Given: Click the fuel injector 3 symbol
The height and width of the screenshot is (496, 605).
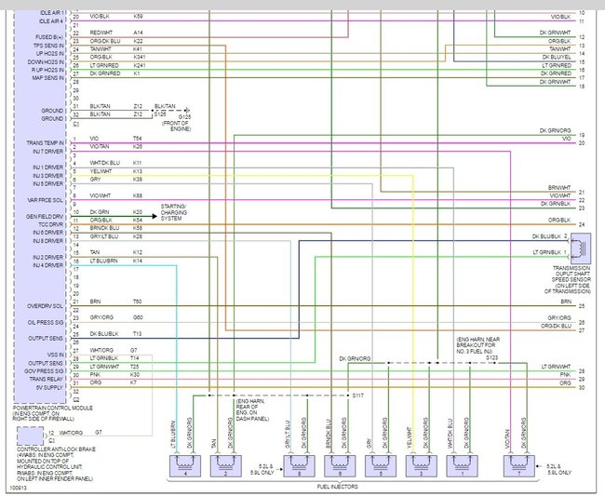Looking at the screenshot, I should click(422, 466).
